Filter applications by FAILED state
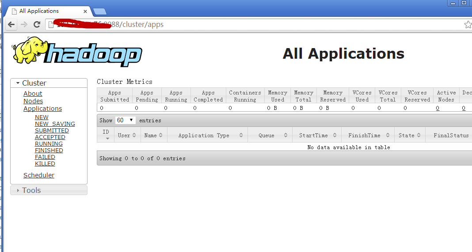 [x=45, y=157]
